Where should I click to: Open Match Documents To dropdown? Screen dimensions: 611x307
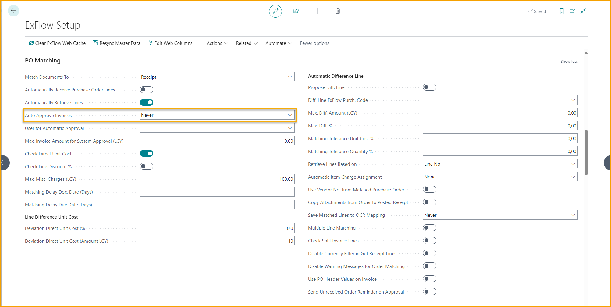click(217, 77)
